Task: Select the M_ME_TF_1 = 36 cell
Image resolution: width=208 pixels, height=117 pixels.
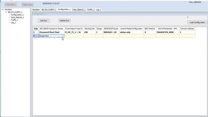Action: pos(74,32)
